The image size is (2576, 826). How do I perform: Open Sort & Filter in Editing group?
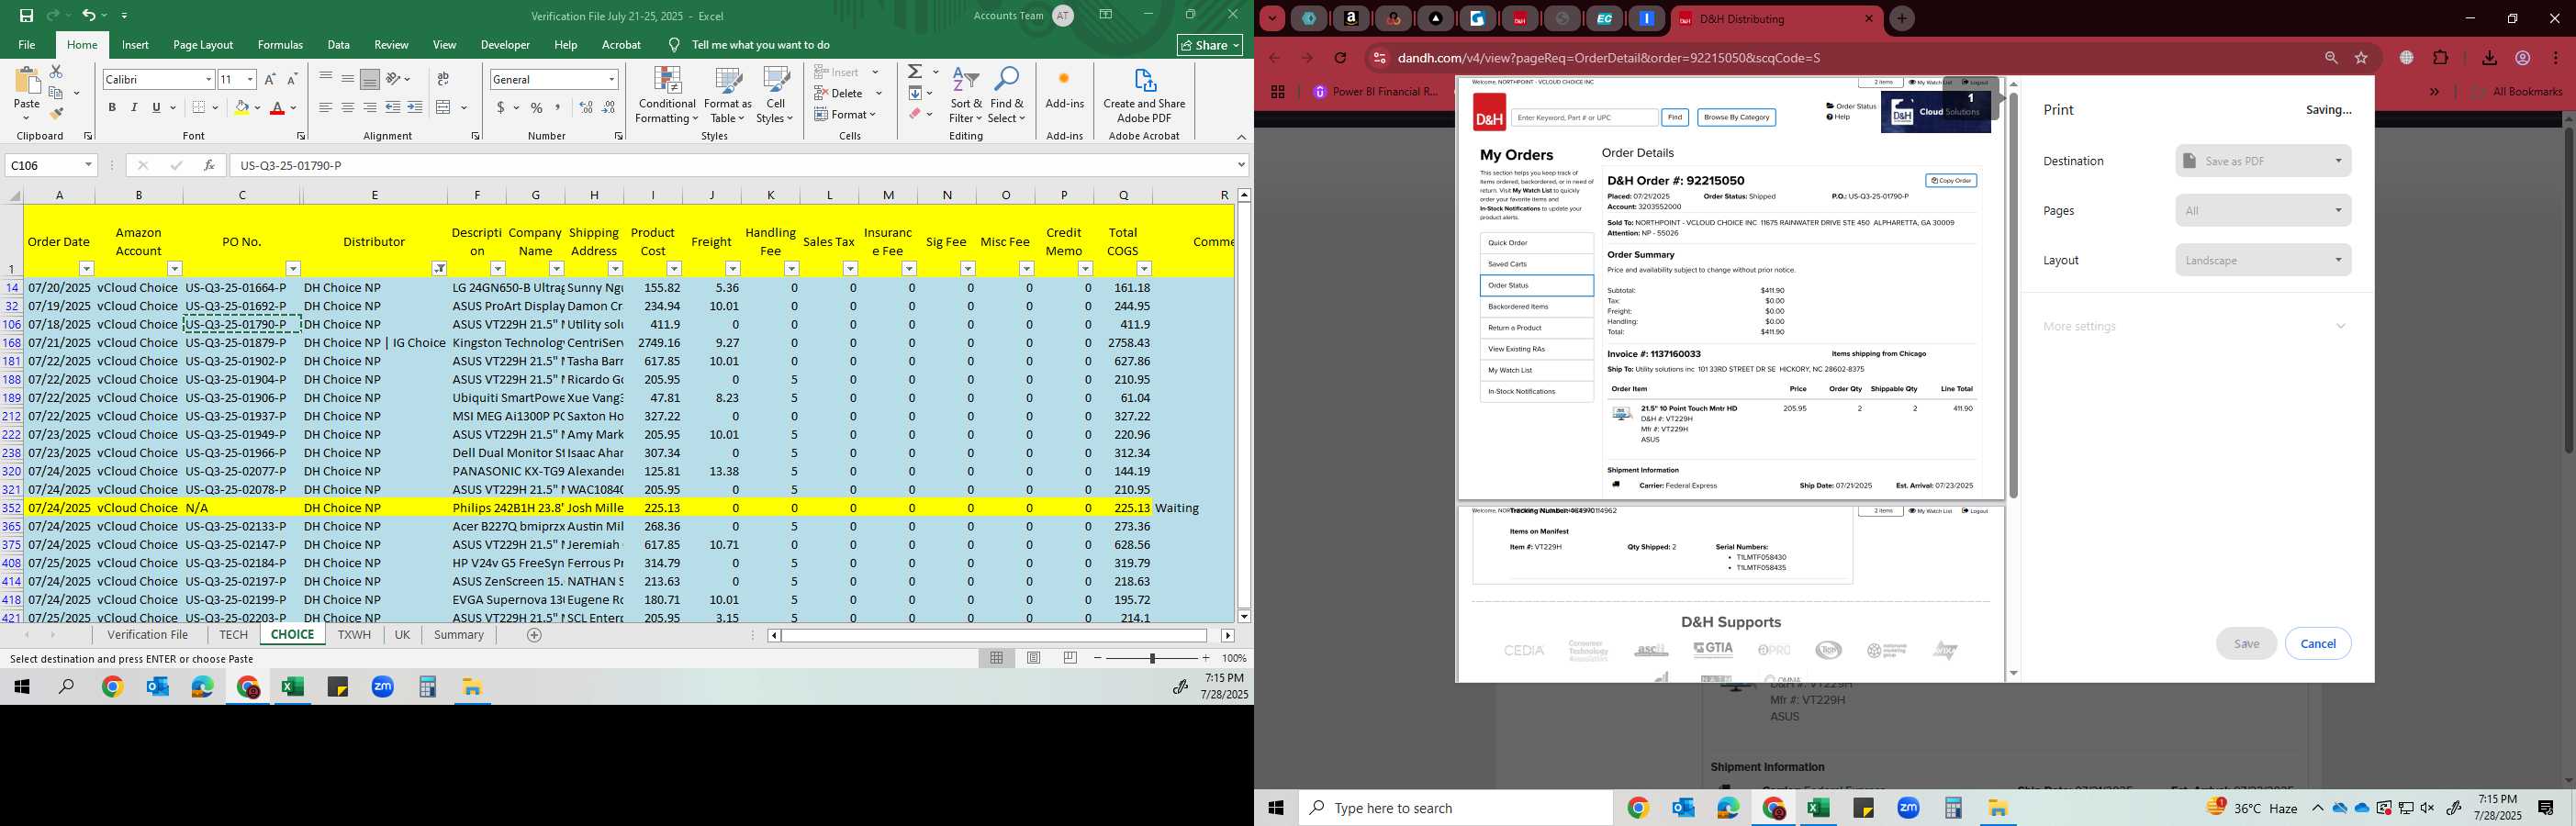click(966, 96)
